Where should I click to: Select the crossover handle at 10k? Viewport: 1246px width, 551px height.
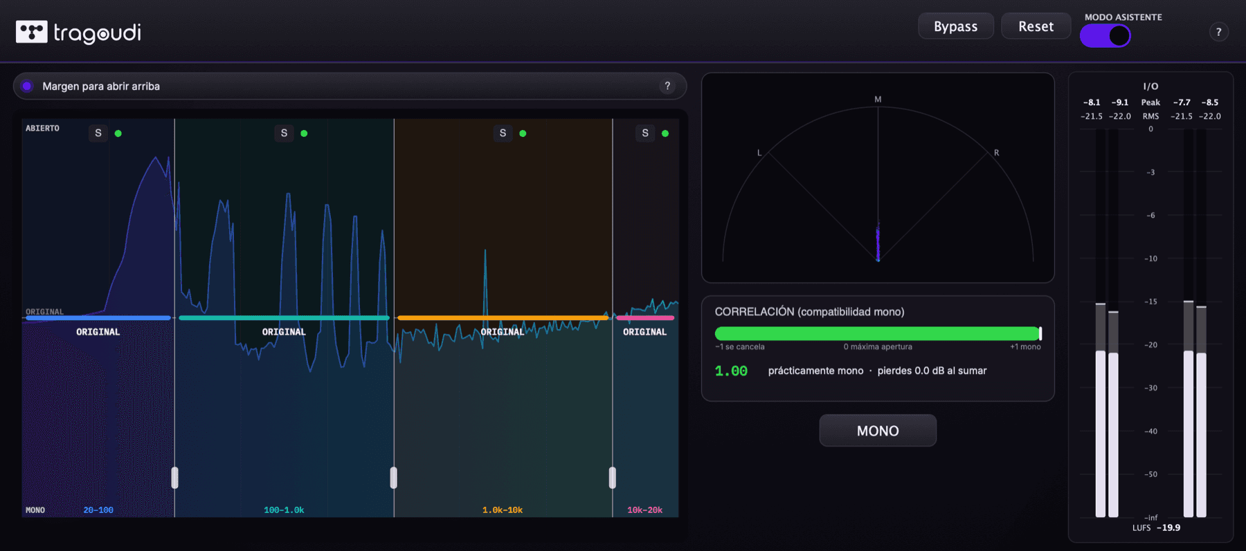click(x=613, y=478)
